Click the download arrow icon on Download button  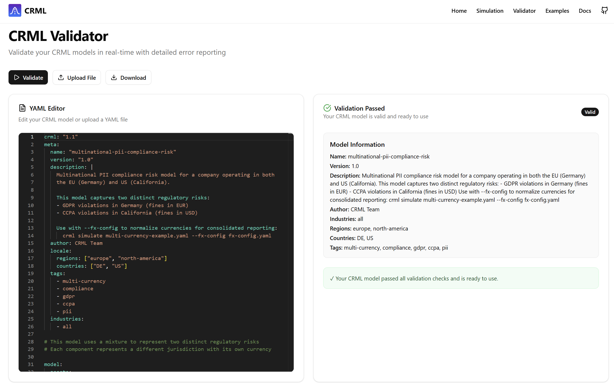click(114, 77)
